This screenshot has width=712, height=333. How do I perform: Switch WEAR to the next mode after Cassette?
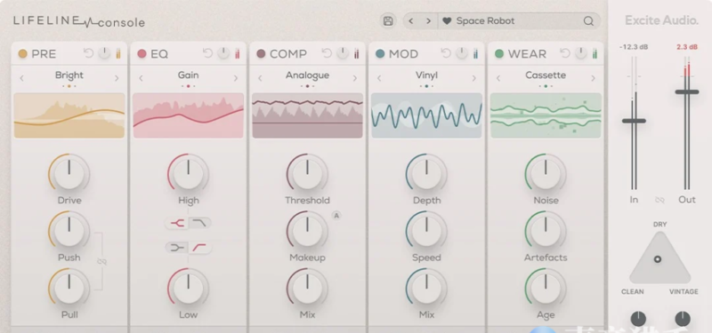tap(593, 78)
